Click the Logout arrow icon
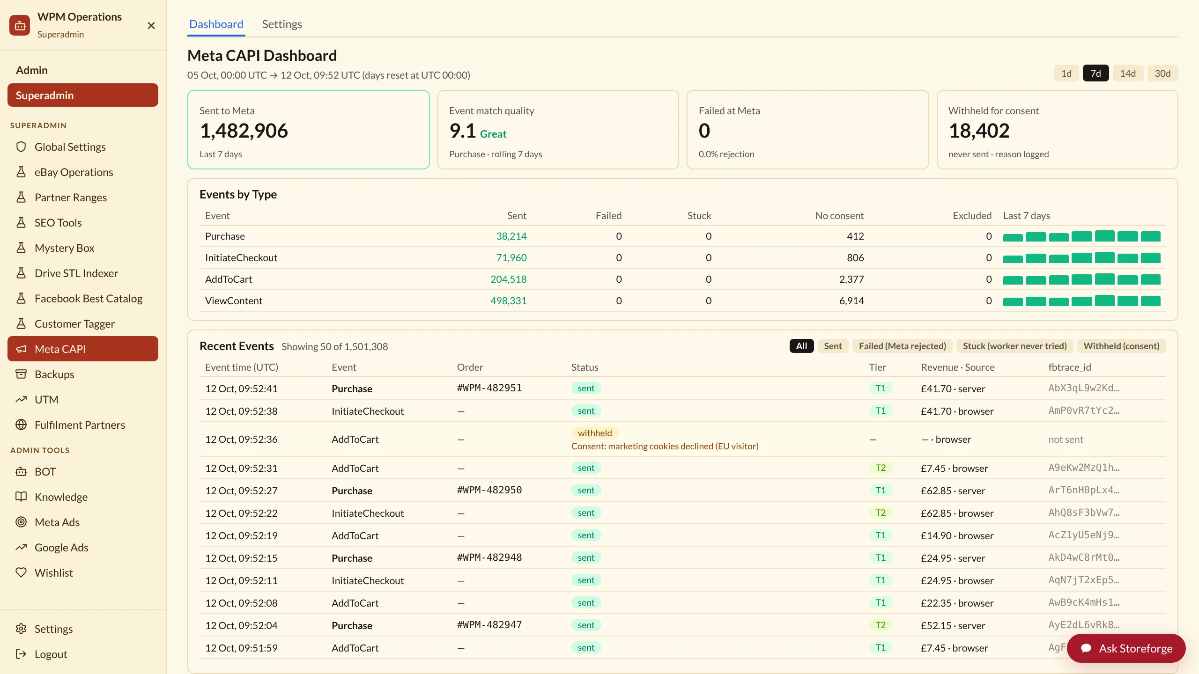The height and width of the screenshot is (674, 1199). tap(21, 654)
